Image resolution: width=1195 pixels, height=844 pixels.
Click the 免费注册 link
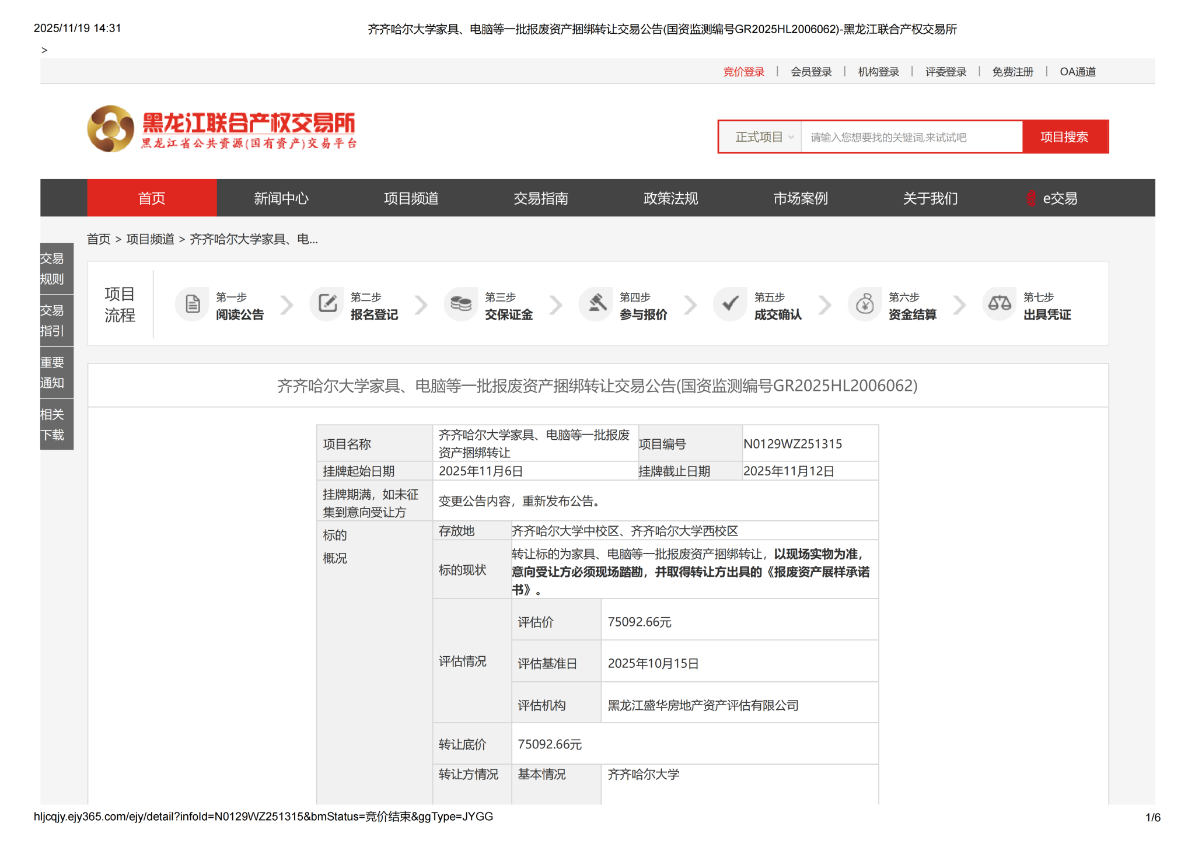pyautogui.click(x=1012, y=72)
